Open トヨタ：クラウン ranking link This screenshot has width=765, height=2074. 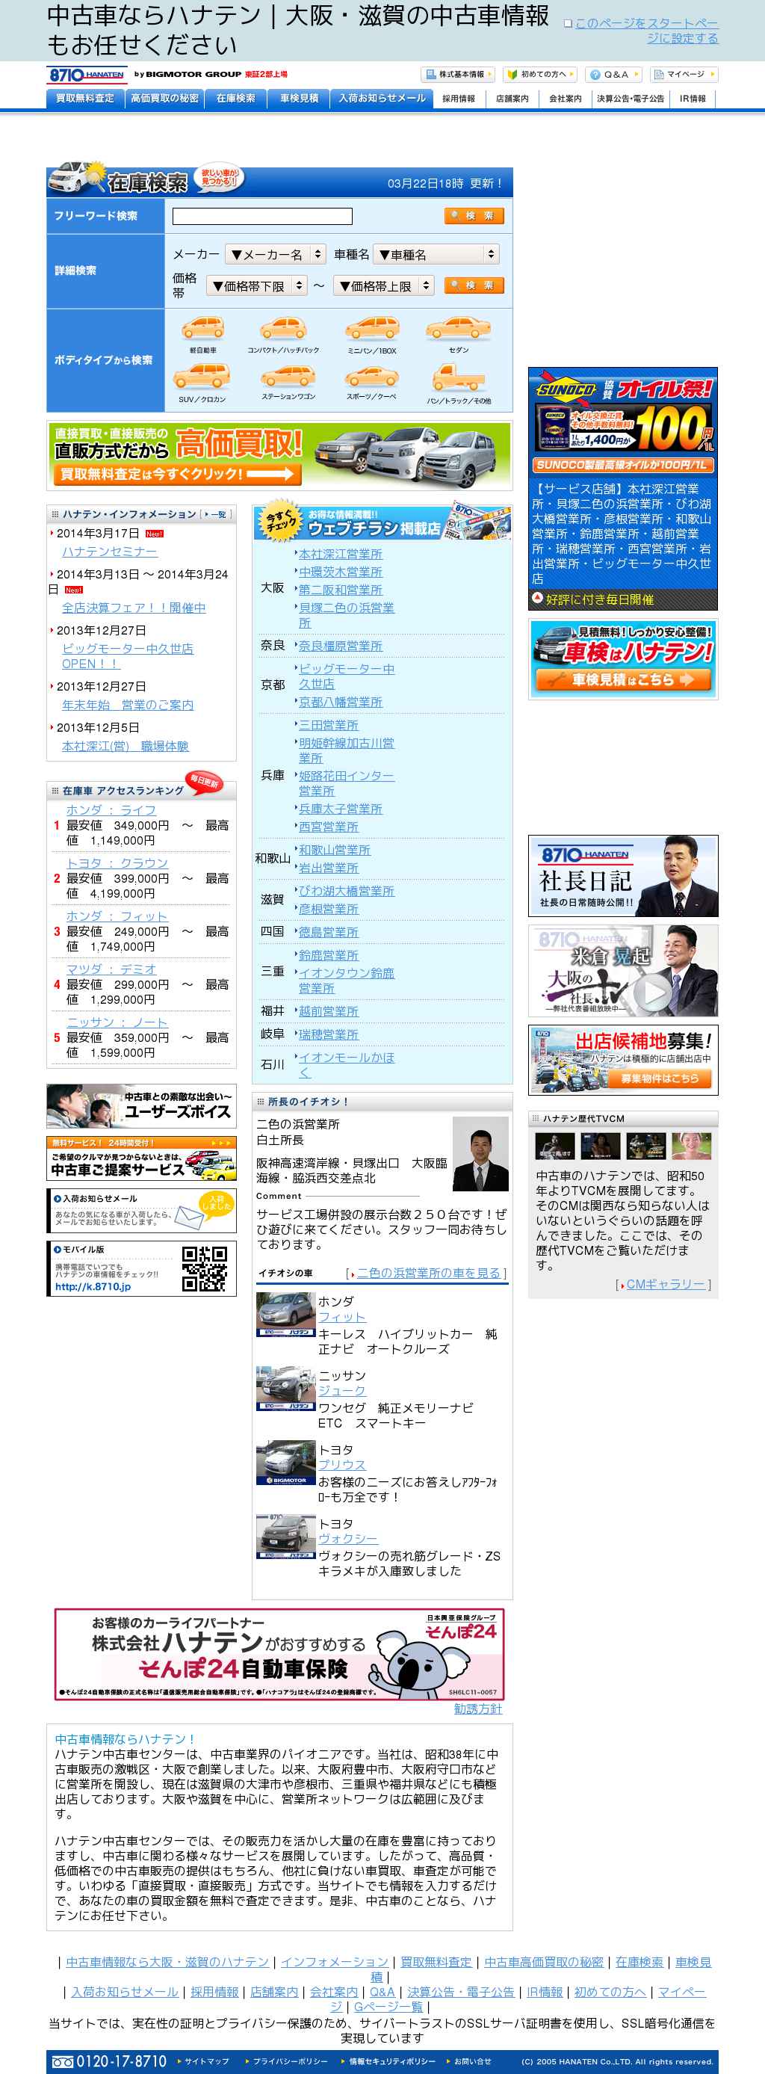117,863
